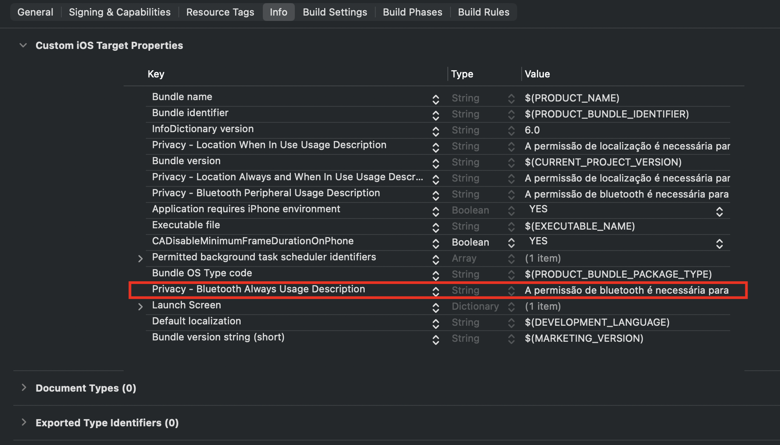The height and width of the screenshot is (445, 780).
Task: Open key stepper for Bluetooth Peripheral Usage row
Action: click(x=436, y=195)
